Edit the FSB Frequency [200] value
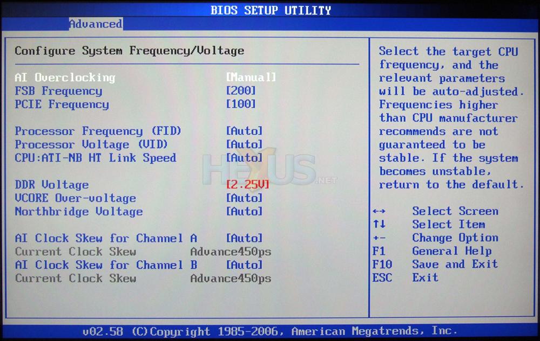The height and width of the screenshot is (341, 540). point(241,91)
